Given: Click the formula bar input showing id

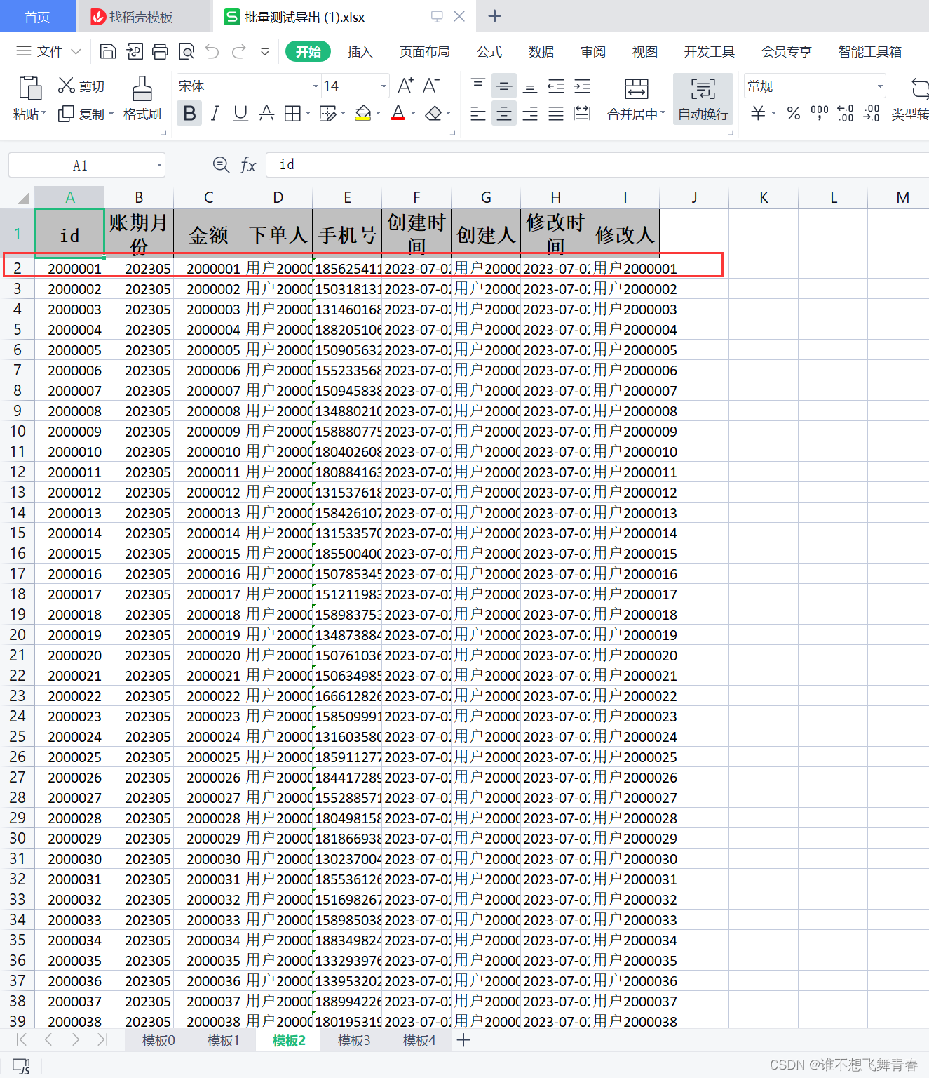Looking at the screenshot, I should click(596, 165).
